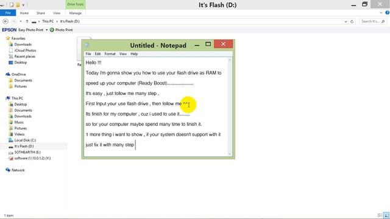Open Notepad Edit menu

(x=97, y=54)
